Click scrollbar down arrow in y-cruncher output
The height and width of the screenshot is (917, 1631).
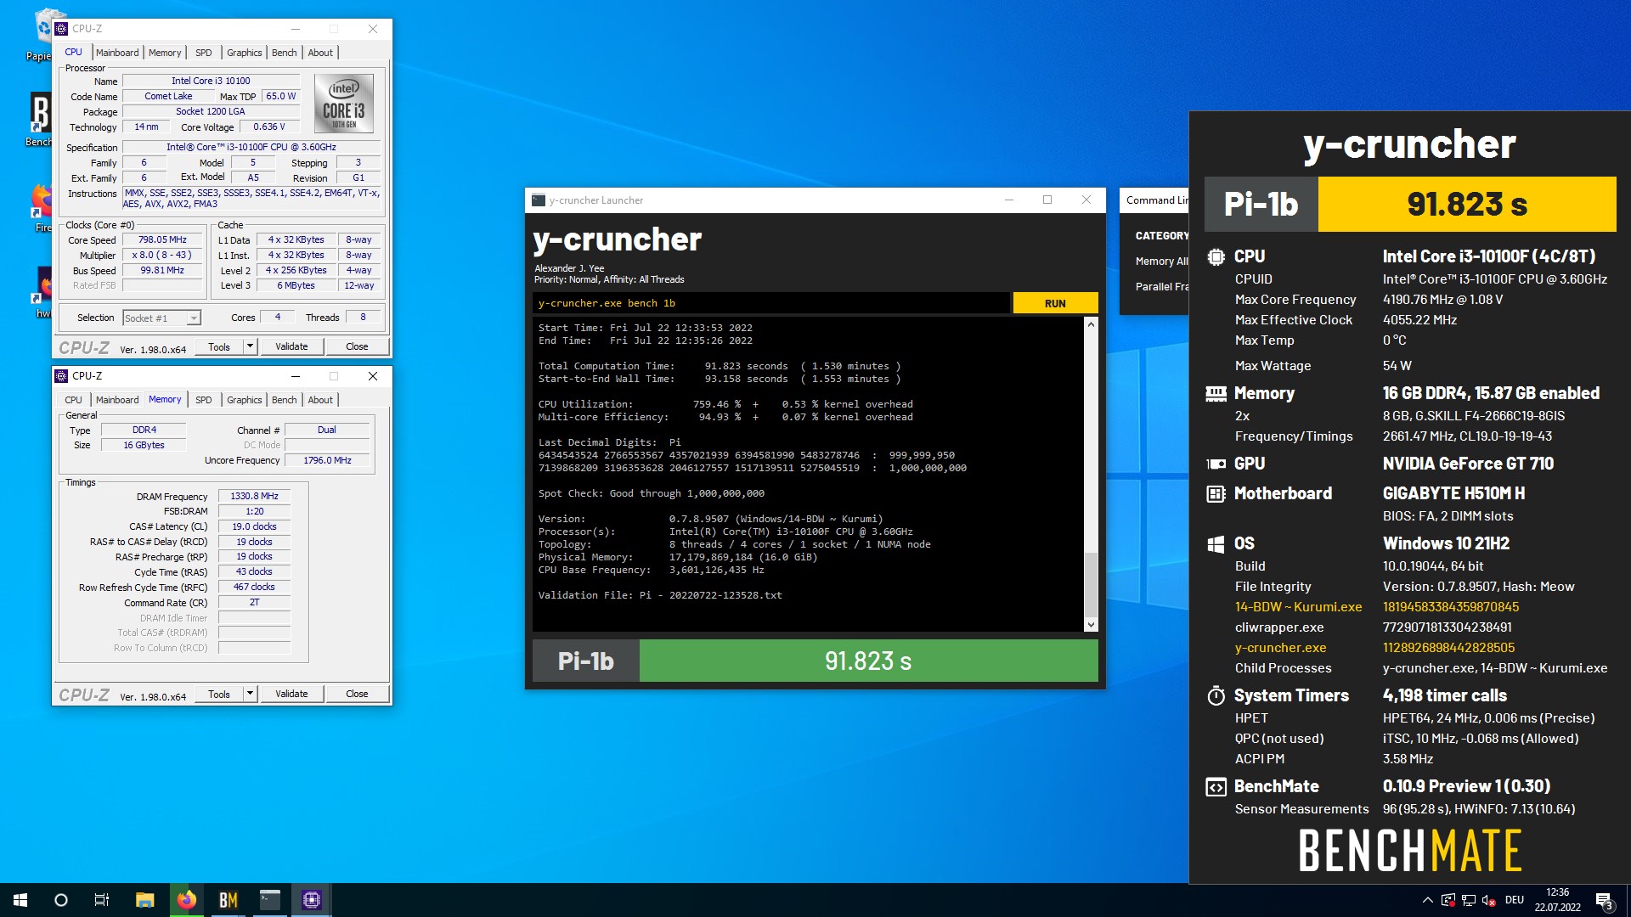pyautogui.click(x=1091, y=625)
